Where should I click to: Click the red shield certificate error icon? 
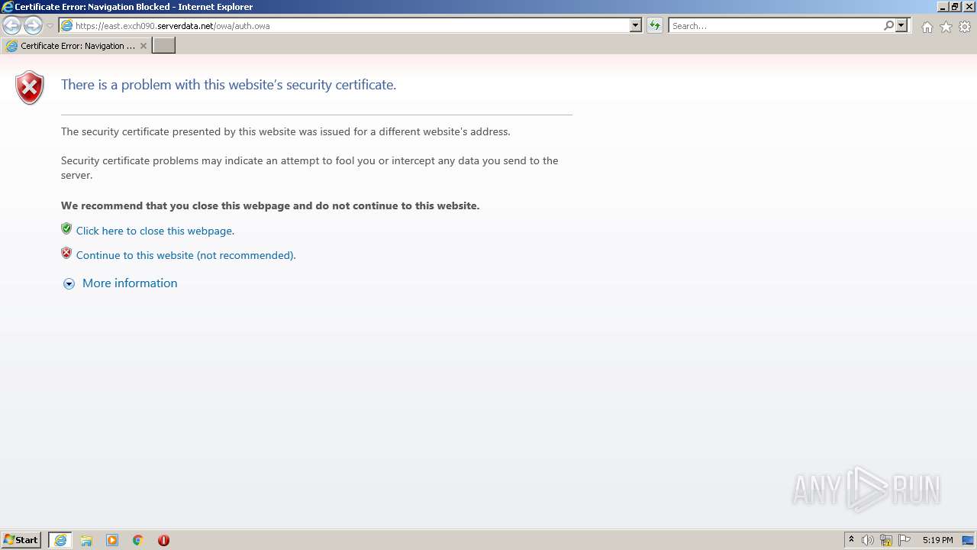click(30, 88)
